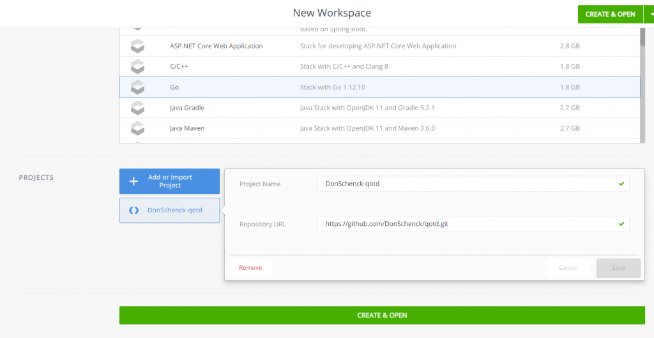Open the dropdown arrow beside Create & Open
The height and width of the screenshot is (338, 654).
coord(650,14)
